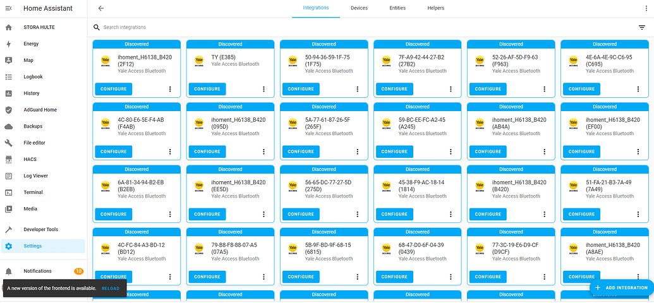Switch to the Devices tab

(x=359, y=8)
